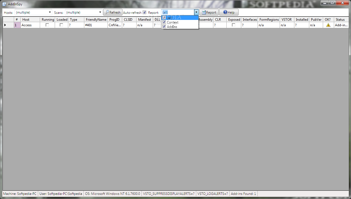Image resolution: width=351 pixels, height=199 pixels.
Task: Click the warning icon in OK? column
Action: tap(328, 25)
